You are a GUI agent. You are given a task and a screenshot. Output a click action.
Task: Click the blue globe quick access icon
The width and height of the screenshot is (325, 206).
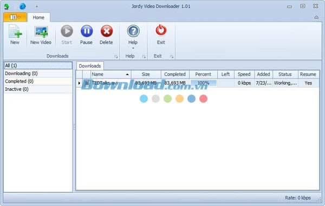23,6
